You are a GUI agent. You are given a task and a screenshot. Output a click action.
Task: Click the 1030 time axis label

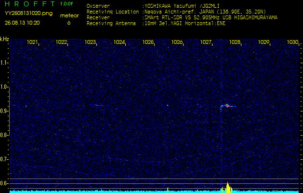[292, 42]
